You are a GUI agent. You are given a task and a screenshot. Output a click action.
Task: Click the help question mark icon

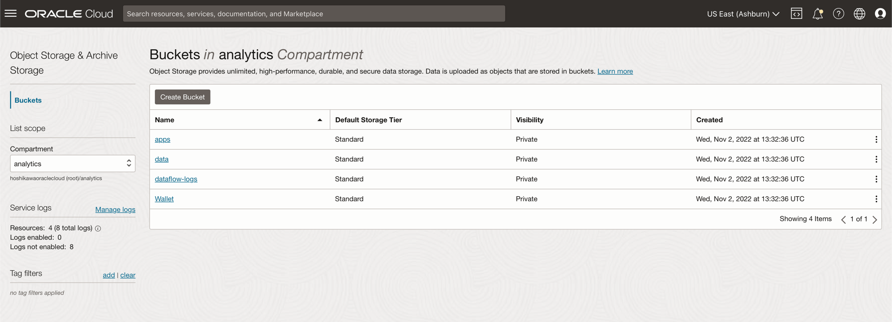(x=838, y=13)
